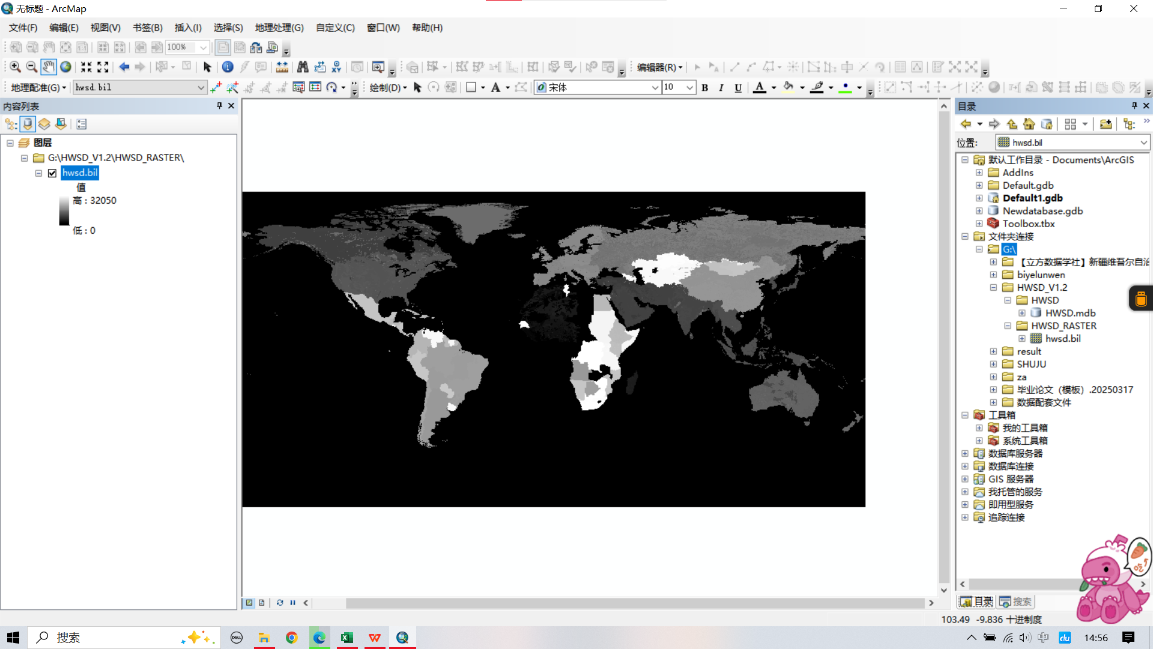Click Add Control Points georeferencing icon

(x=216, y=88)
